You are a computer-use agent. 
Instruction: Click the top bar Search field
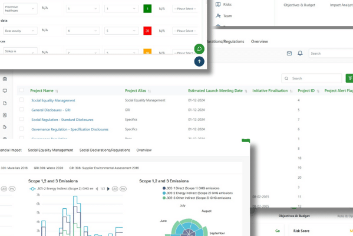pyautogui.click(x=331, y=54)
